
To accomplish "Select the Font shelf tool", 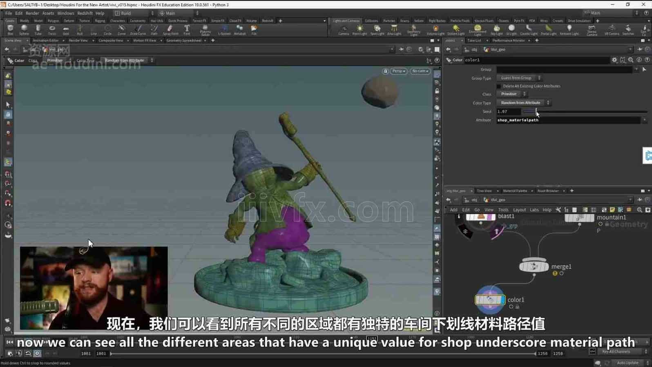I will tap(187, 30).
